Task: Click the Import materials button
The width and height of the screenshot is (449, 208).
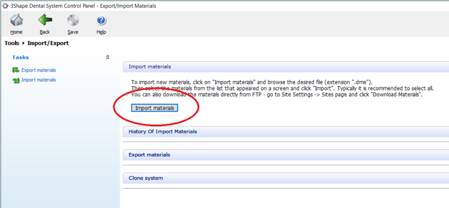Action: click(x=155, y=108)
